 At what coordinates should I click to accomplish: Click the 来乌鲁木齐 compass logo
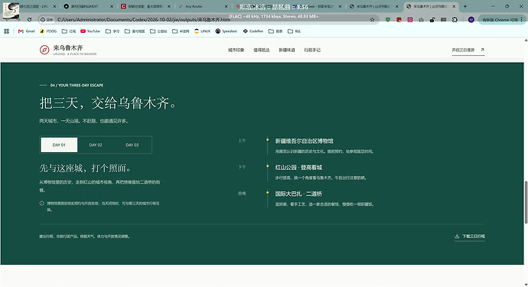[x=44, y=50]
